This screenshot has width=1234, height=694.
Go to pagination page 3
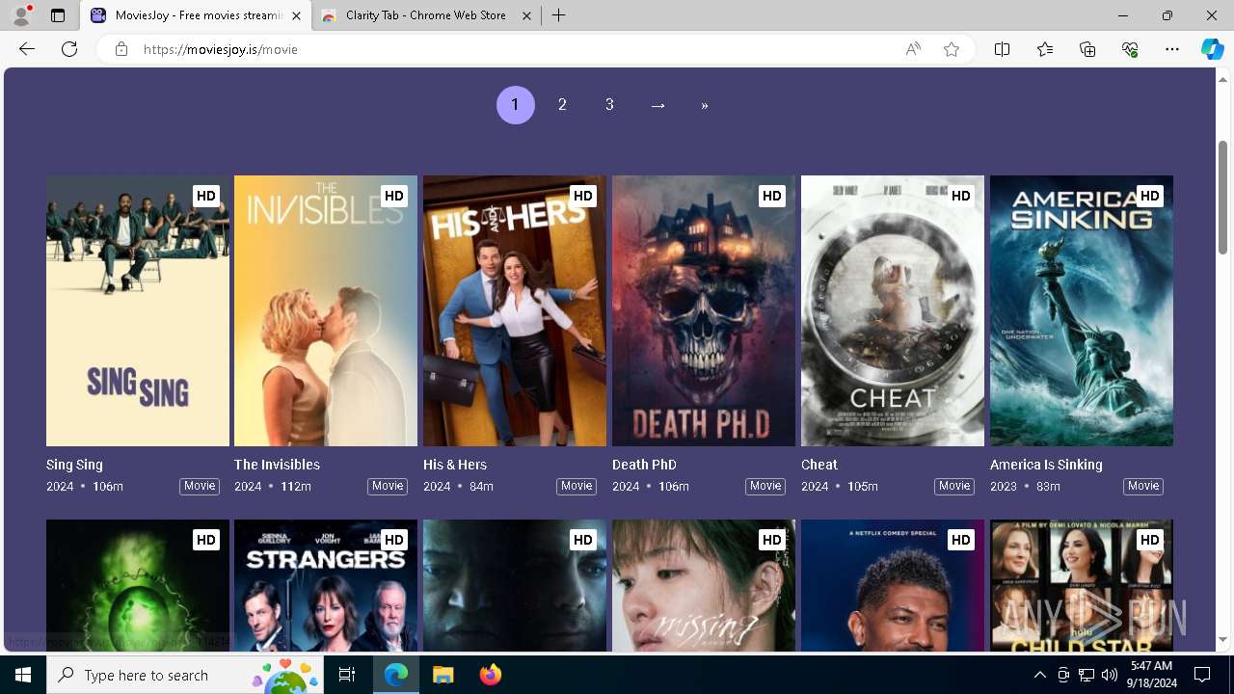point(609,105)
